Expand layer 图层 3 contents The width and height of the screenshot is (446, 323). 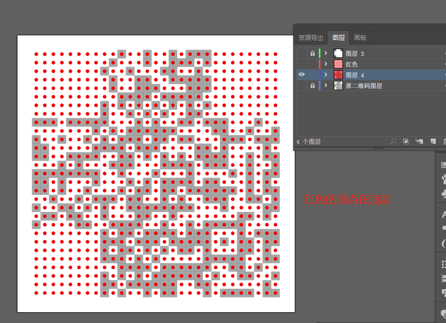(326, 53)
